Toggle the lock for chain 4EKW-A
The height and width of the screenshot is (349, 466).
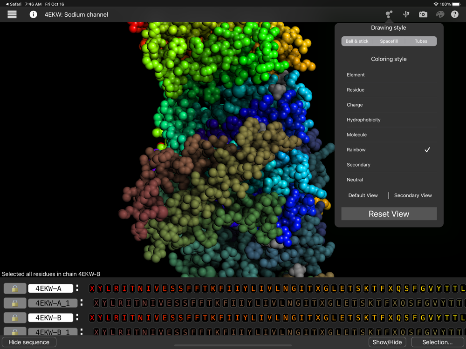click(15, 289)
